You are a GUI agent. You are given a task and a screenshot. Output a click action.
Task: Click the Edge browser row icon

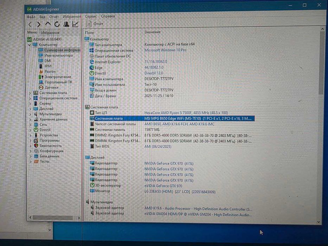[x=92, y=67]
